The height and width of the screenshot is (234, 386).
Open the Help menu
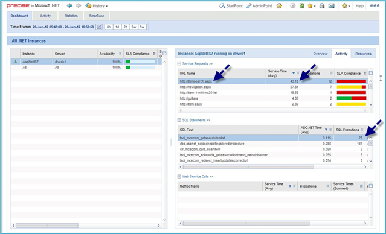[359, 6]
